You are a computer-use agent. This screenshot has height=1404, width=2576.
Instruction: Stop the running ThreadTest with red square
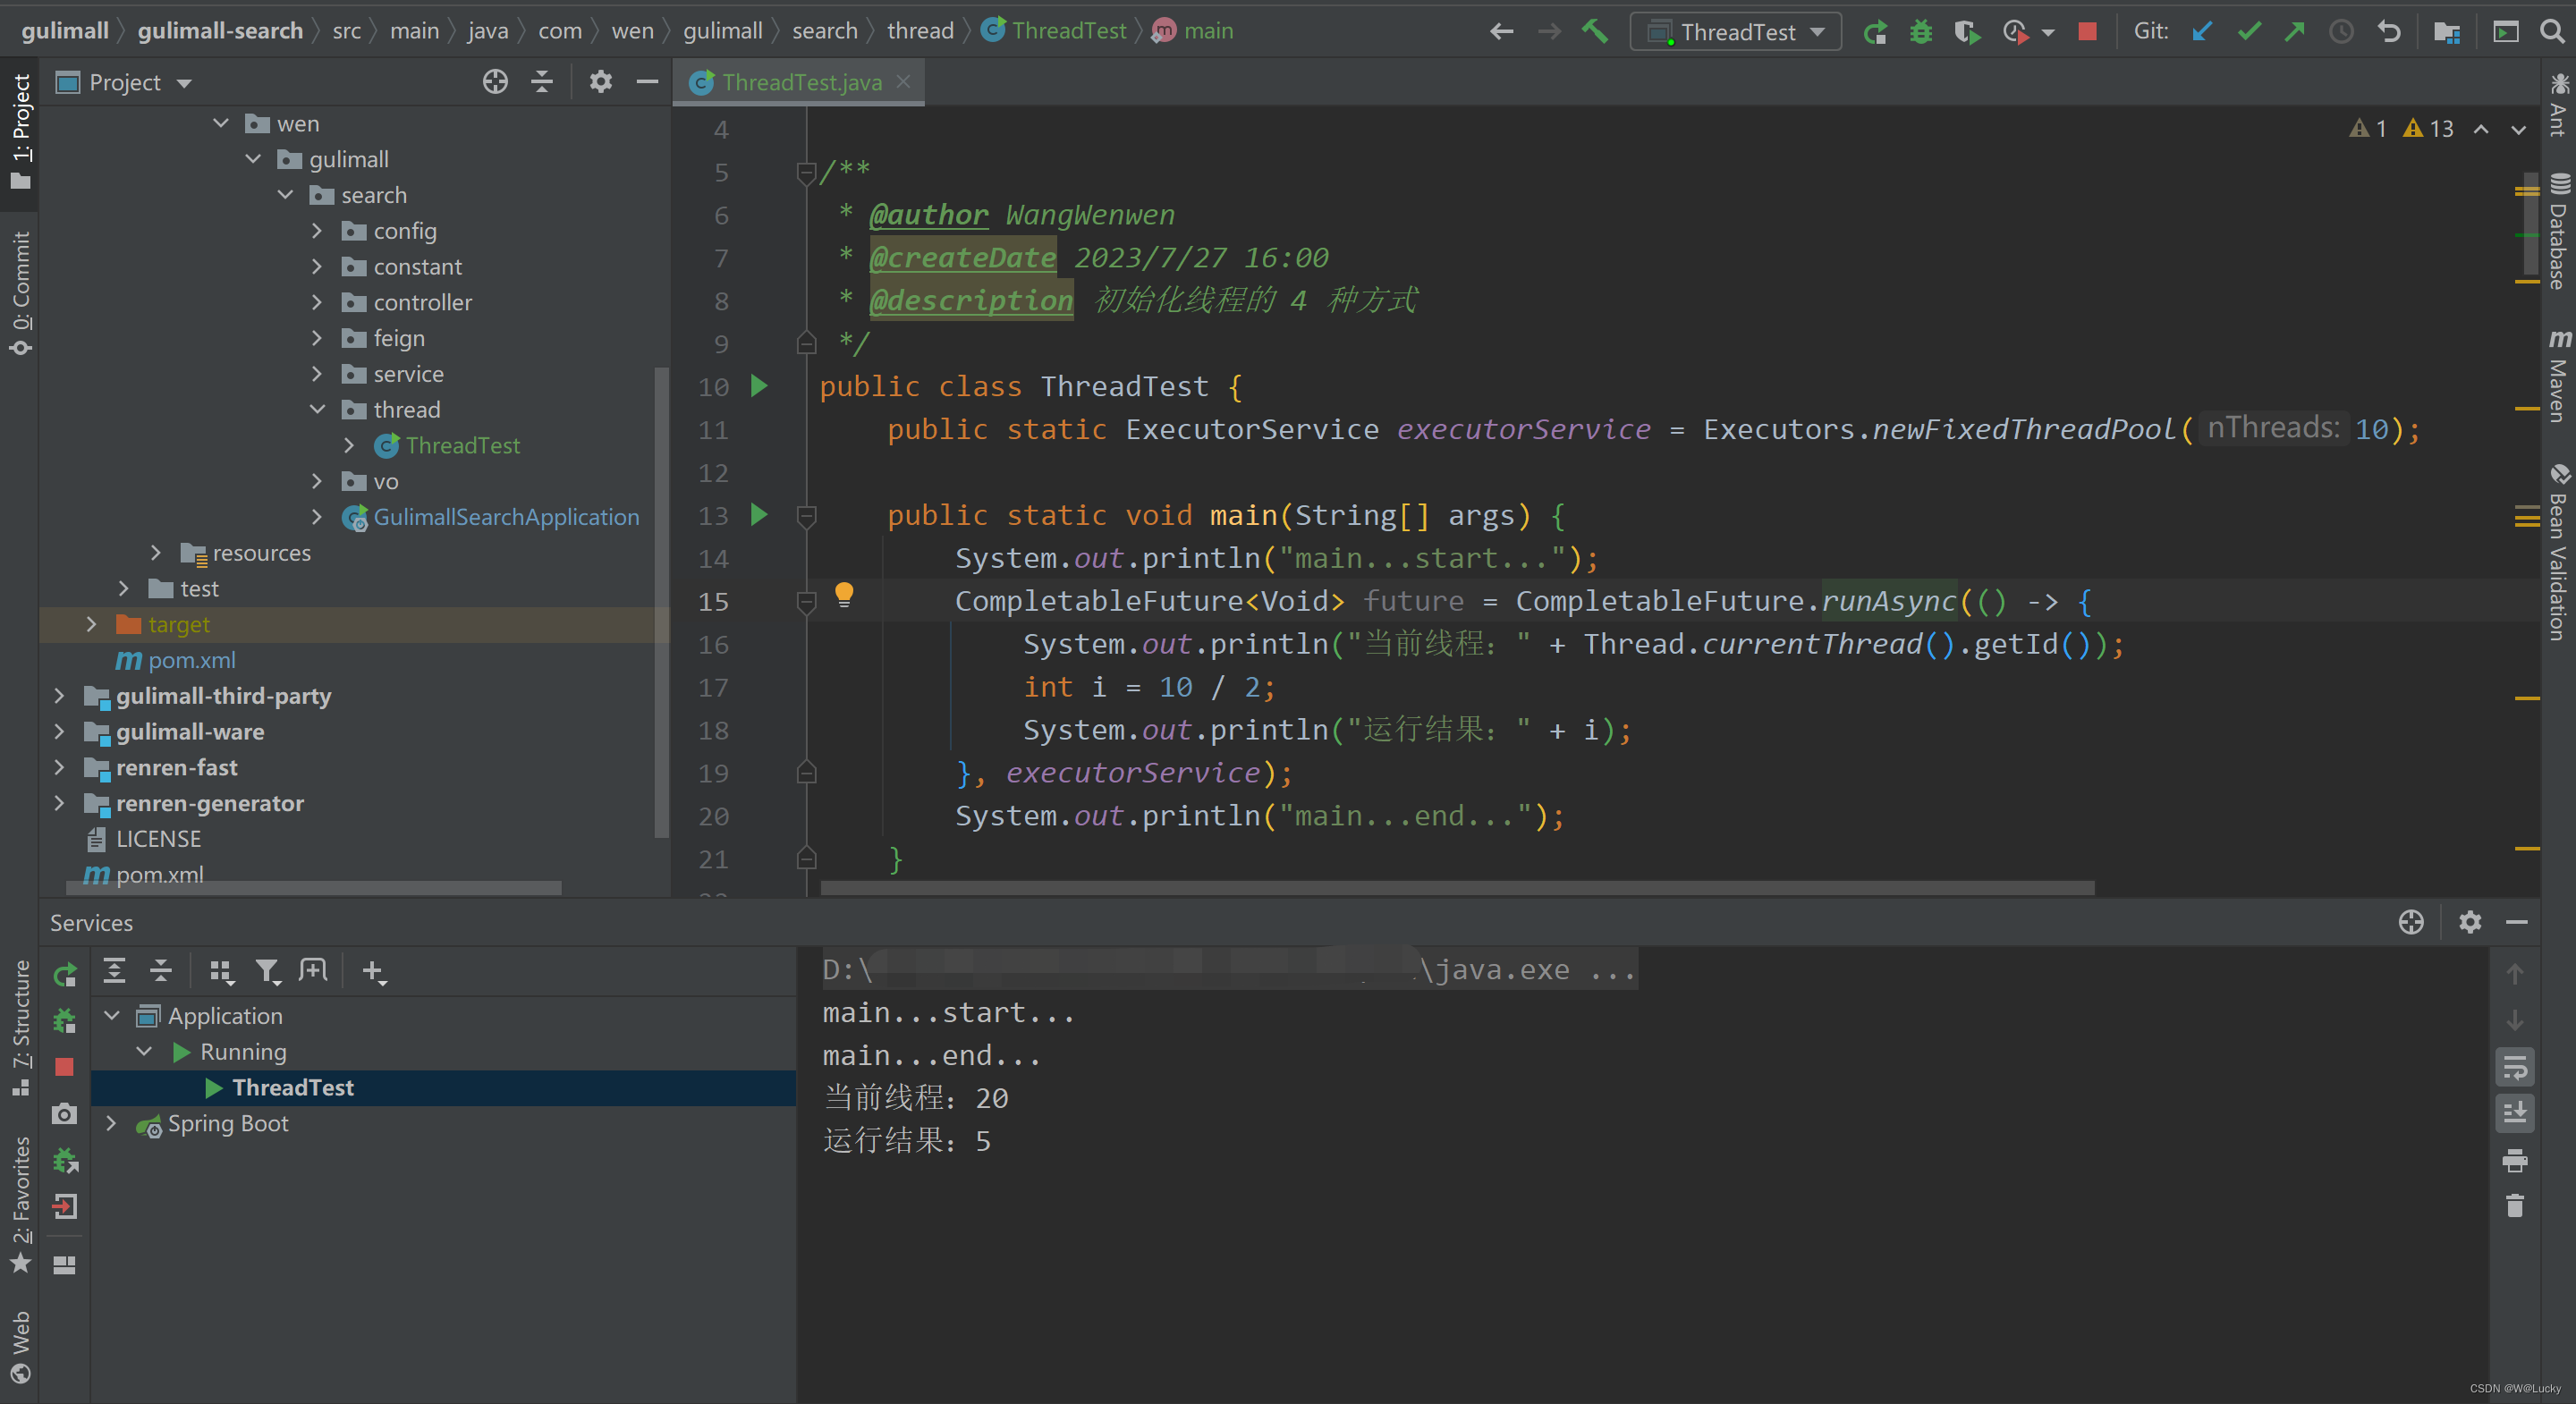coord(2086,32)
